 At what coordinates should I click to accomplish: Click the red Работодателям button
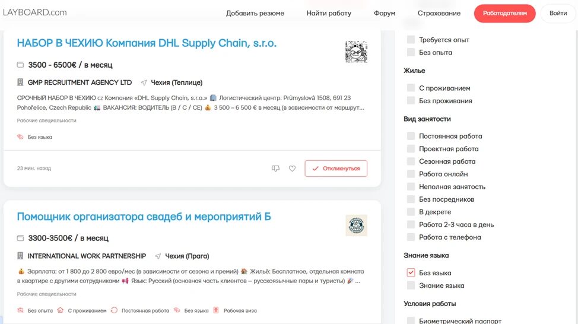point(504,13)
